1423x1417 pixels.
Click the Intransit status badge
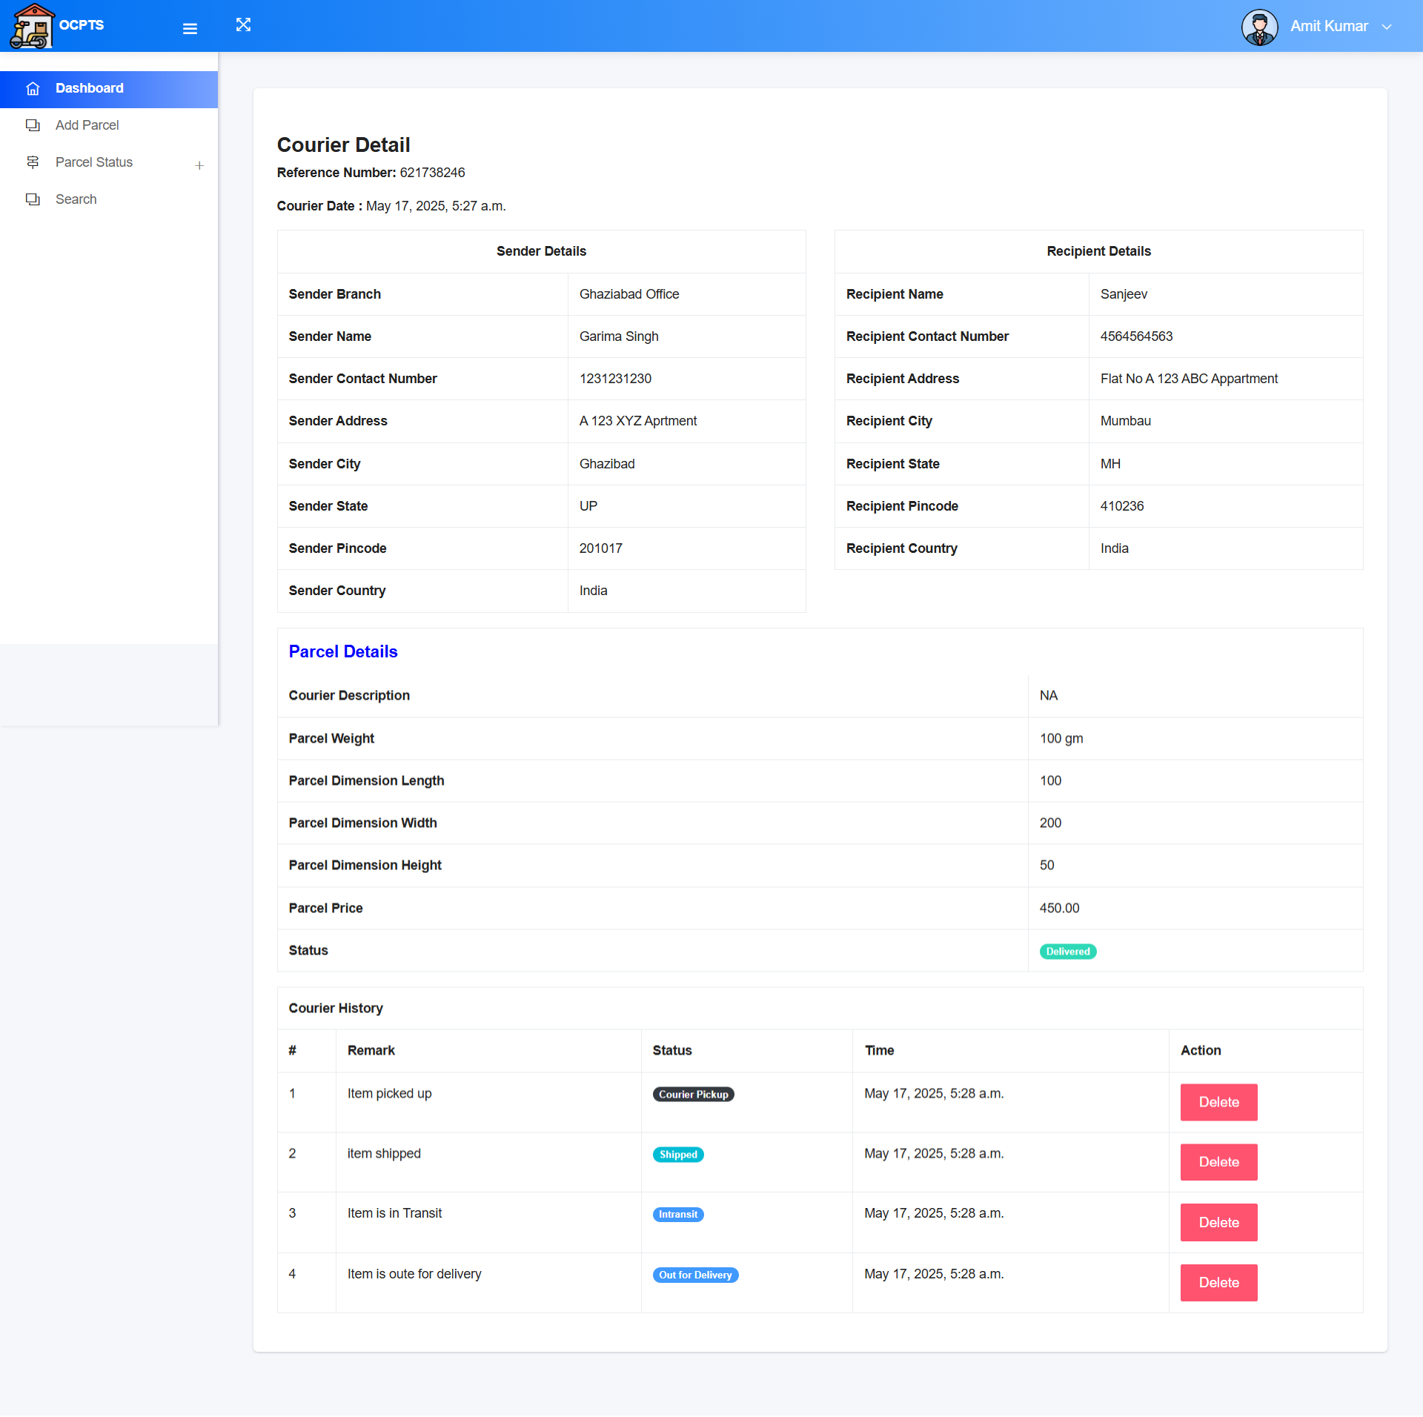coord(678,1215)
